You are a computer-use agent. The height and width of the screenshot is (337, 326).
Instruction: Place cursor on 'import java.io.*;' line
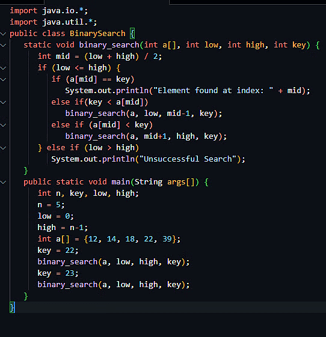click(x=49, y=11)
